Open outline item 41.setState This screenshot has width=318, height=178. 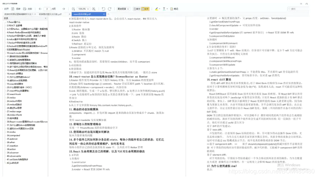click(17, 160)
